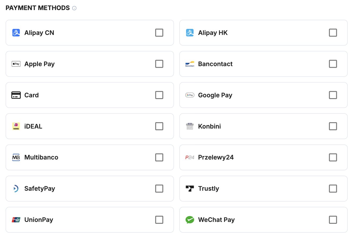Screen dimensions: 353x237
Task: Check the Alipay HK checkbox
Action: point(333,33)
